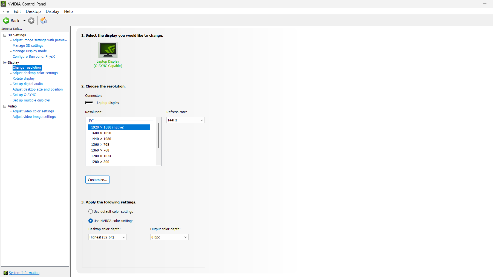Viewport: 493px width, 277px height.
Task: Select 1366 × 768 resolution
Action: [x=119, y=144]
